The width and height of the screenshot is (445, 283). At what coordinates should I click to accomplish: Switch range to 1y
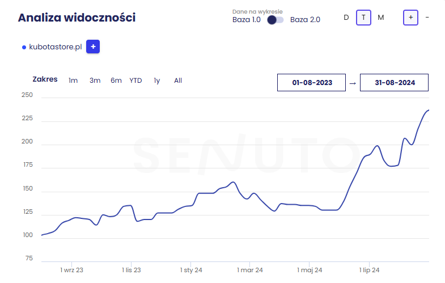pos(157,81)
